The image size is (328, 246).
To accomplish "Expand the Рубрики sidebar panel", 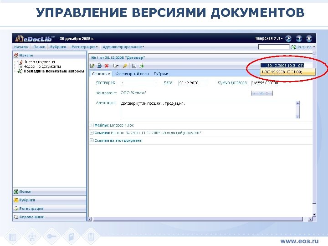I will click(49, 200).
